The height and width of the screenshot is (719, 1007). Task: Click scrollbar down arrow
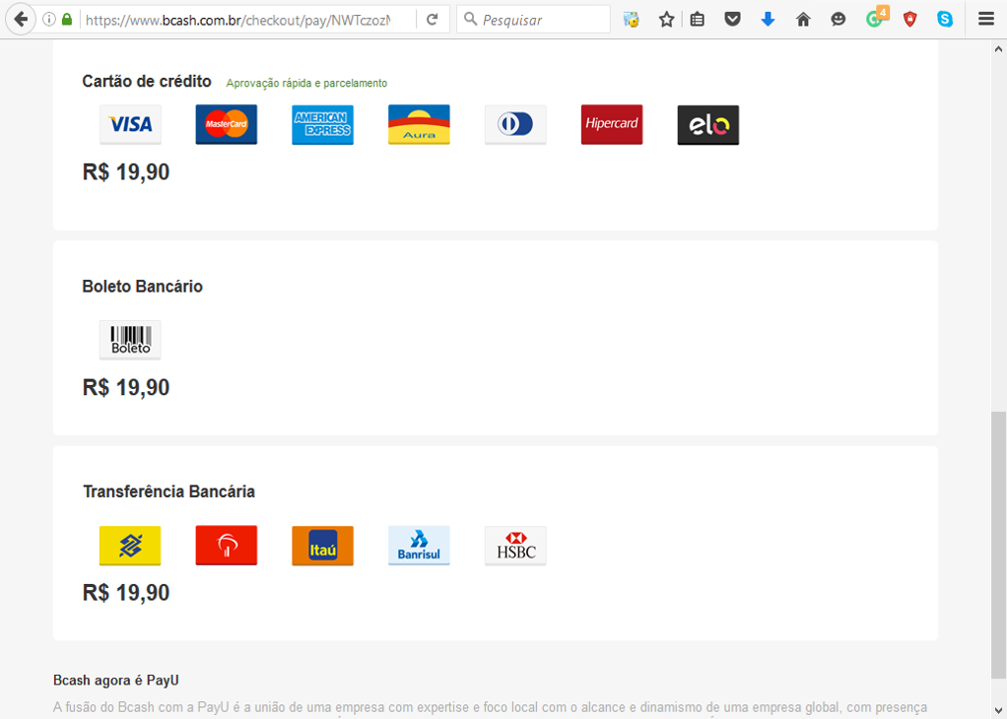point(998,710)
